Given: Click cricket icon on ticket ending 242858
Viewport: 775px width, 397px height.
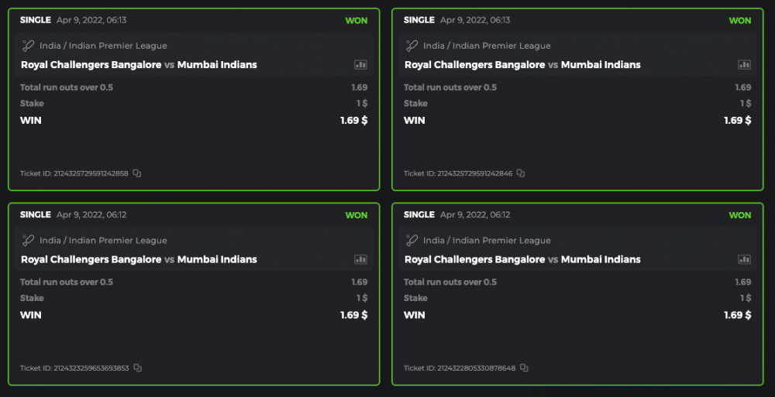Looking at the screenshot, I should pyautogui.click(x=29, y=46).
